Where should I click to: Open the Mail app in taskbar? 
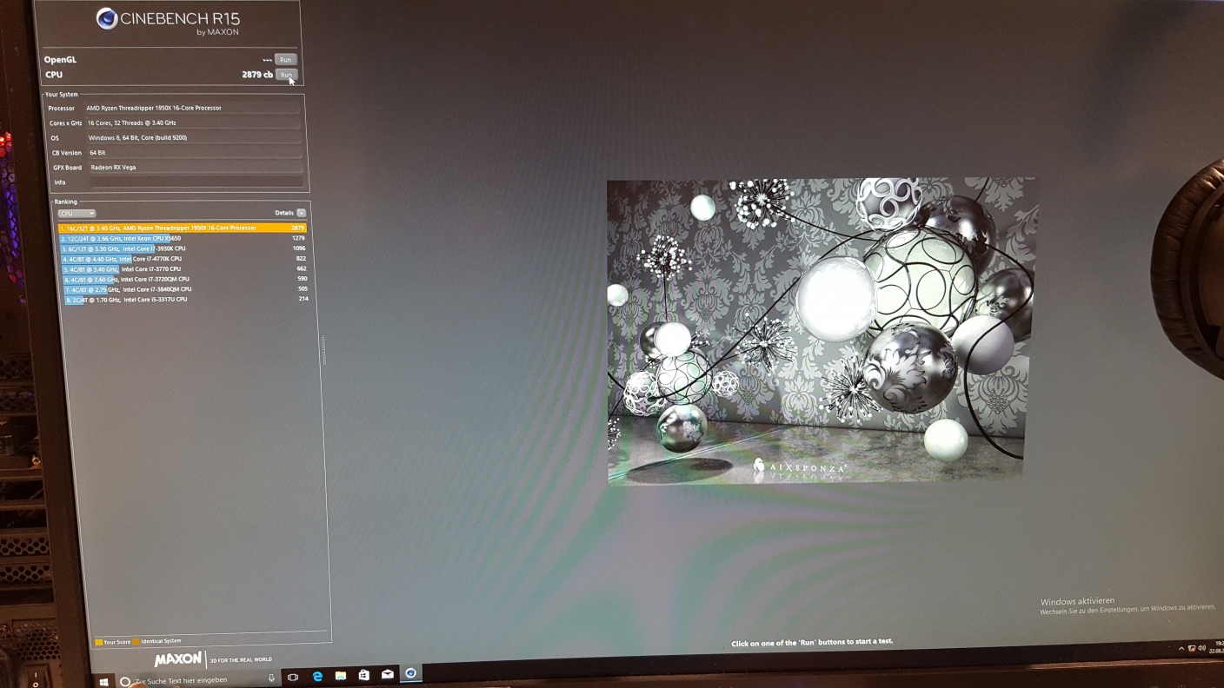(x=388, y=674)
